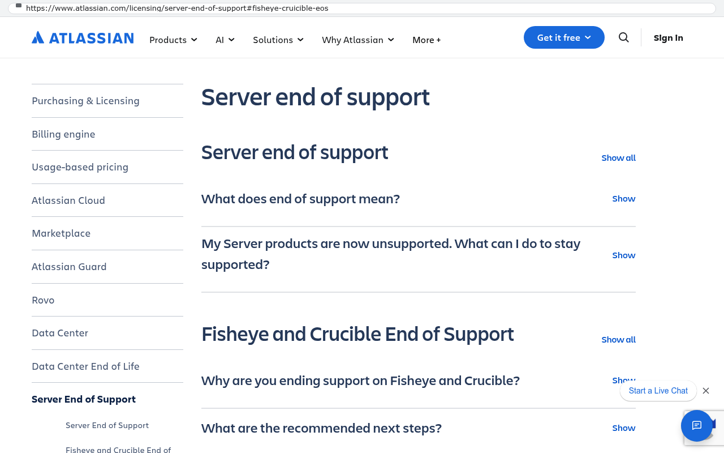Show answer for My Server products are unsupported
This screenshot has width=724, height=453.
click(x=623, y=255)
